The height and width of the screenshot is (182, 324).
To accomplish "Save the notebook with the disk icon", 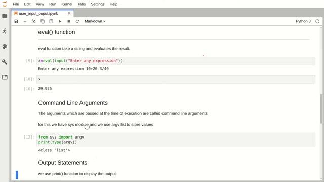I will tap(16, 21).
